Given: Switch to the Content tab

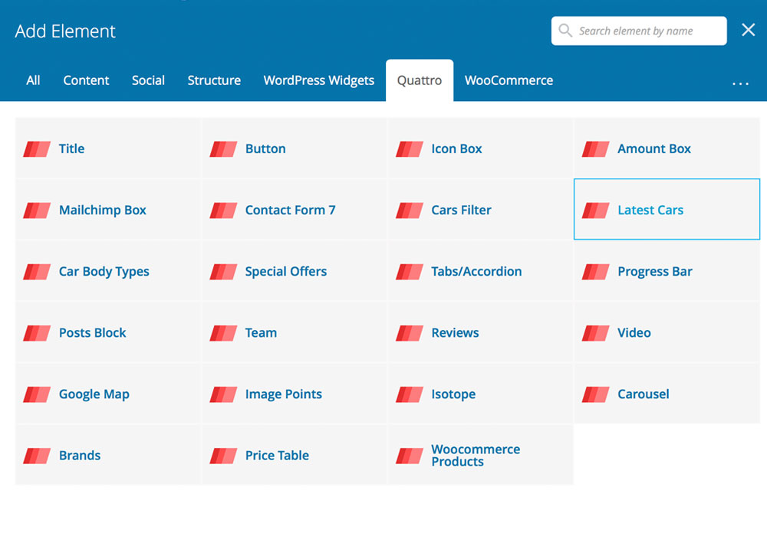Looking at the screenshot, I should pyautogui.click(x=86, y=80).
